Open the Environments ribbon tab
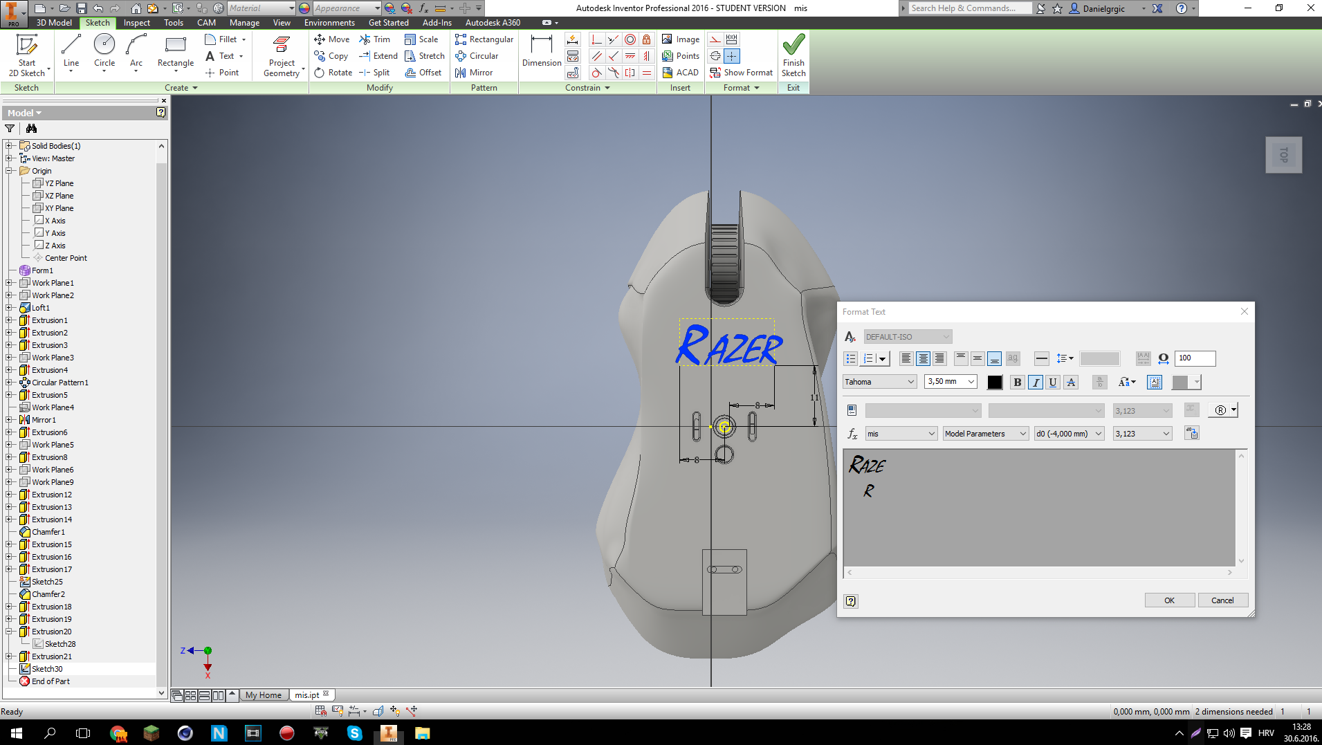The image size is (1322, 745). [x=329, y=23]
